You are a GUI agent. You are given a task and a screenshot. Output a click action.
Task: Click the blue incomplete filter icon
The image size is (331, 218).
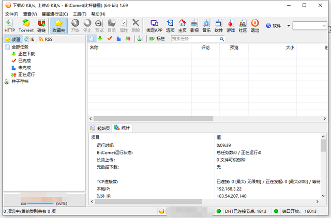[118, 39]
